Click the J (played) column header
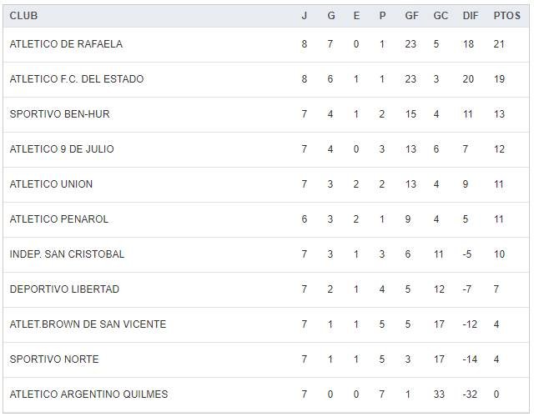Image resolution: width=534 pixels, height=417 pixels. [305, 16]
